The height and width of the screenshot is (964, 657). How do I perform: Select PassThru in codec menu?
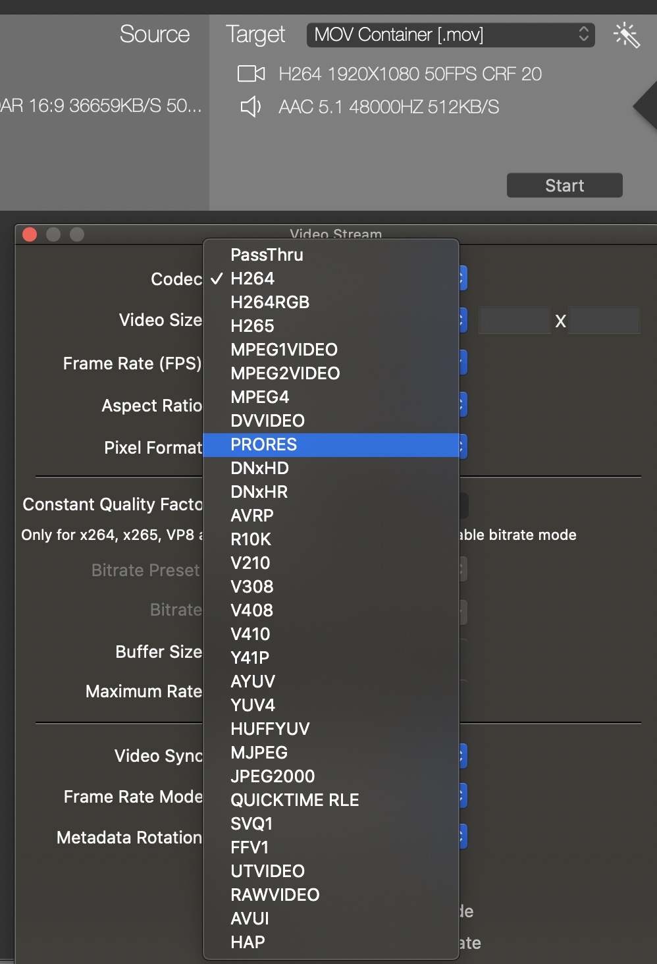point(267,255)
